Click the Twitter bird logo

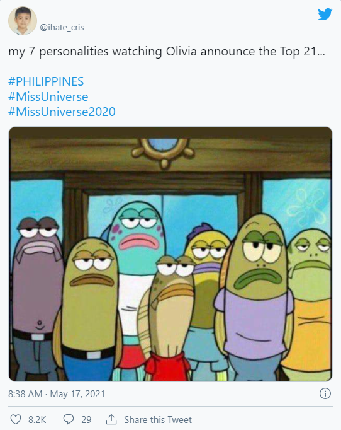click(325, 14)
